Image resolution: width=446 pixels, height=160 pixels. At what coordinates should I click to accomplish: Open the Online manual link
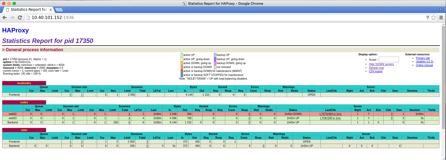coord(424,65)
